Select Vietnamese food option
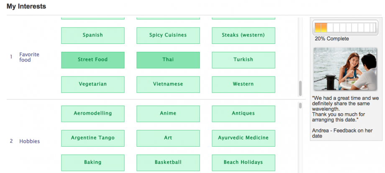 [x=168, y=84]
